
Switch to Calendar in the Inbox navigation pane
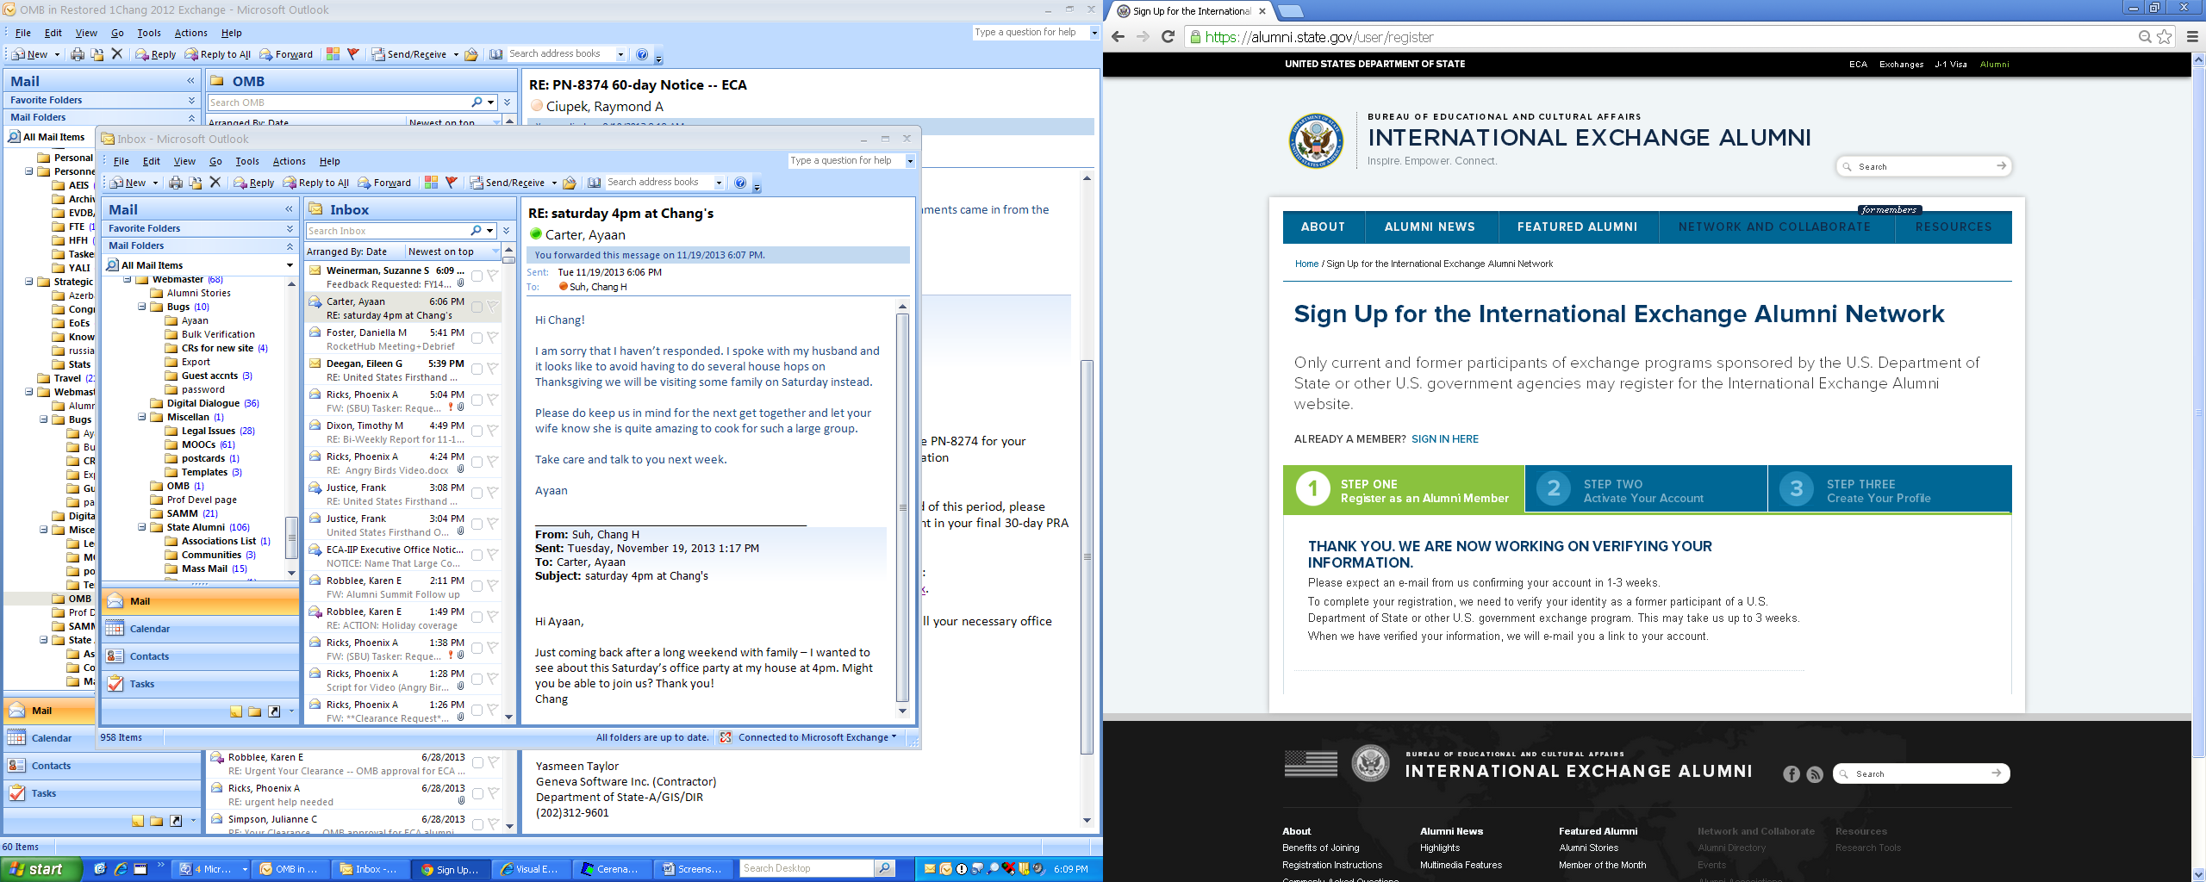[200, 629]
